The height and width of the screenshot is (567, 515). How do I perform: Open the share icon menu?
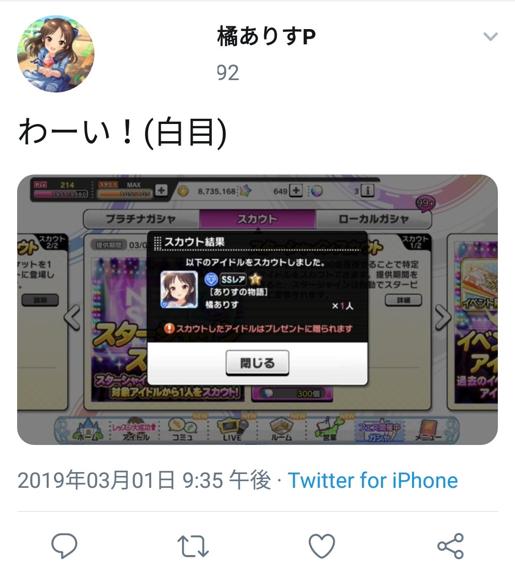coord(450,546)
